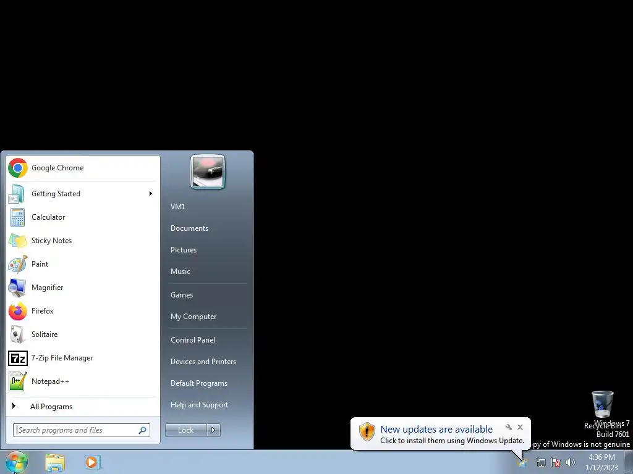This screenshot has width=633, height=474.
Task: Open shutdown options arrow beside Lock
Action: (213, 430)
